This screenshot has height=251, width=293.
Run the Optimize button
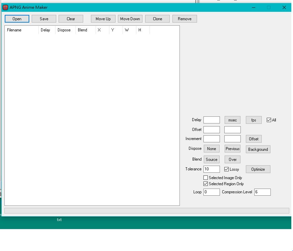point(258,169)
